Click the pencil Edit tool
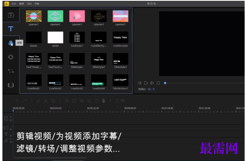The width and height of the screenshot is (245, 161). pyautogui.click(x=38, y=101)
